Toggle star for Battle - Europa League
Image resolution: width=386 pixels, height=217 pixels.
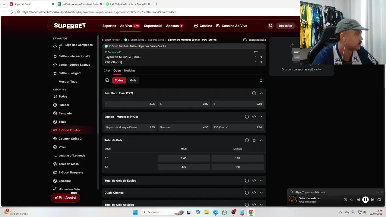click(55, 65)
